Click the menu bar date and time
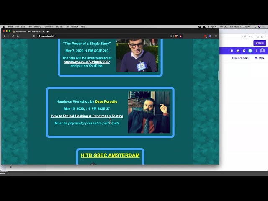 (x=240, y=27)
